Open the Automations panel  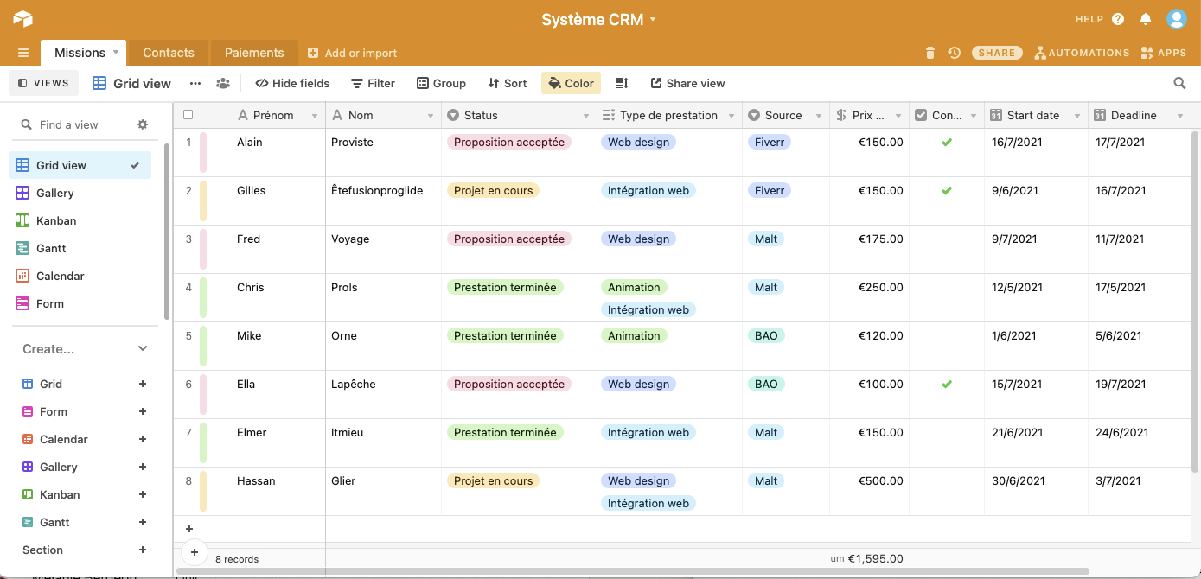[1082, 53]
